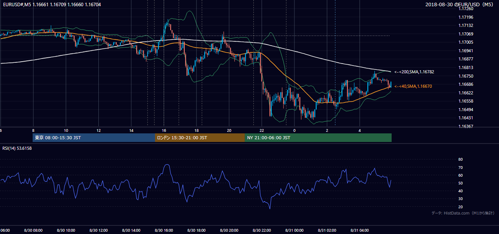Click the 40,SMA,1.16670 line label

tap(413, 86)
